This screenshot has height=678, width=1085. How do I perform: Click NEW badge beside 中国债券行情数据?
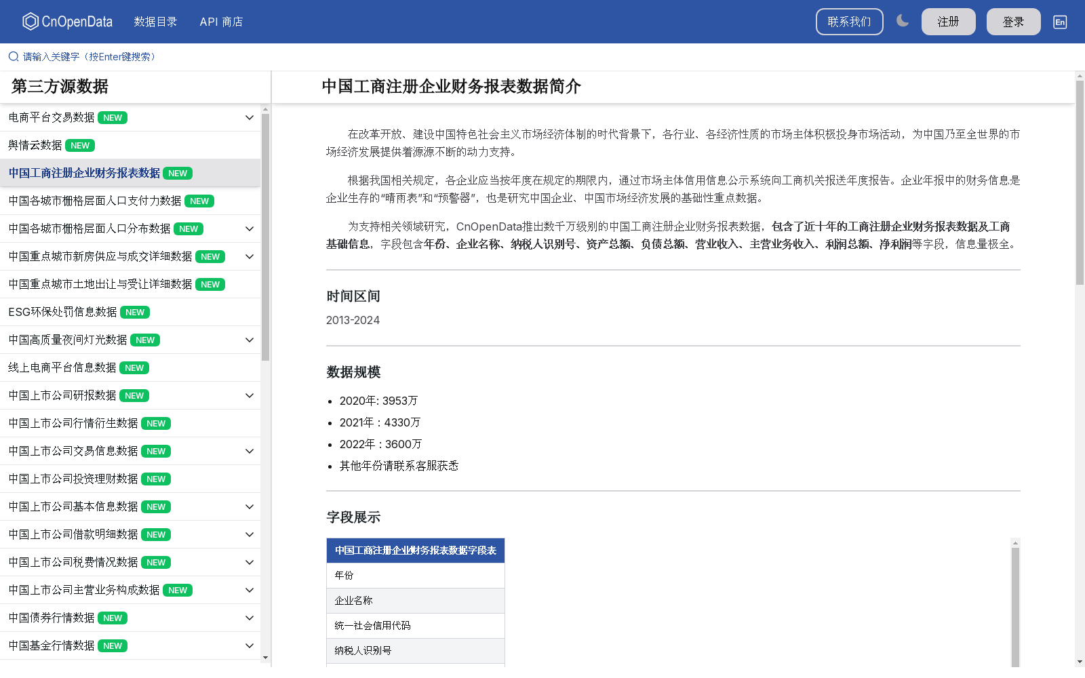113,618
